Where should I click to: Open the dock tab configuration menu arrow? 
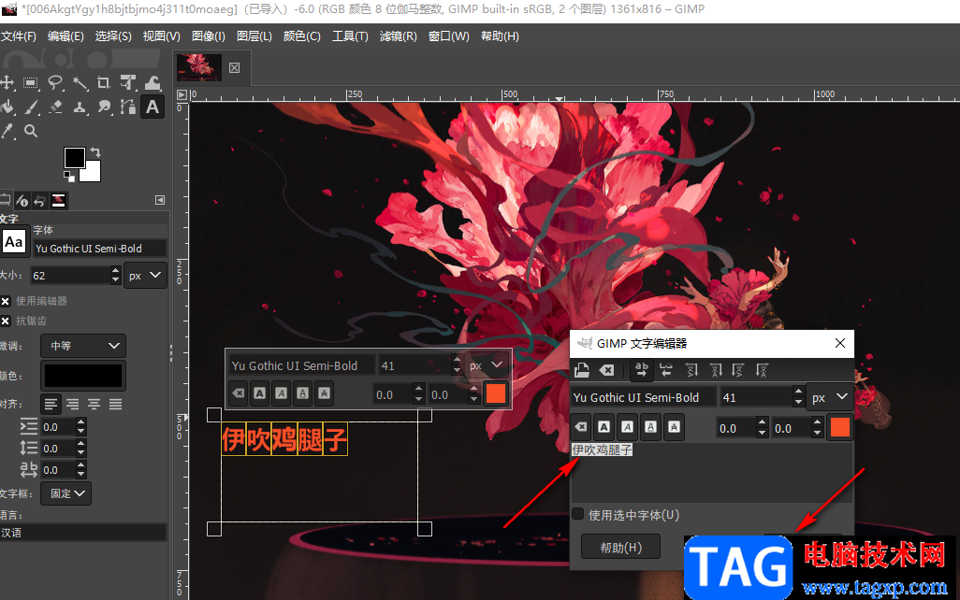pyautogui.click(x=160, y=200)
